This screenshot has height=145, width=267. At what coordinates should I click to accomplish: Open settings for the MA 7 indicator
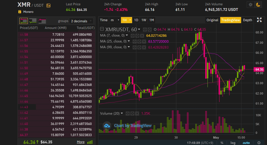[x=137, y=36]
